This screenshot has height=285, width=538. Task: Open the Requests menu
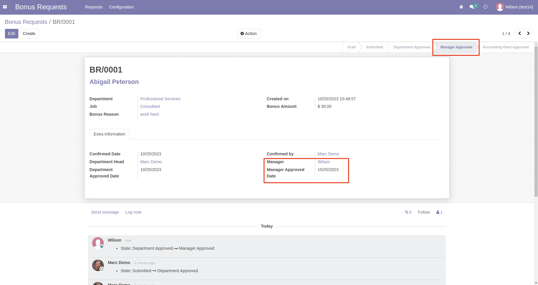click(94, 7)
